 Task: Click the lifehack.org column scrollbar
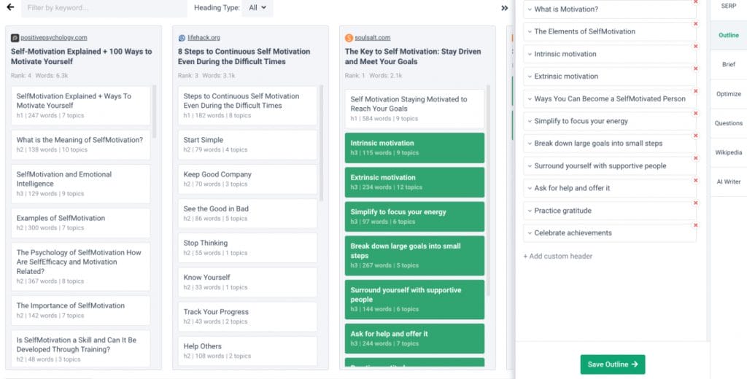pos(321,144)
